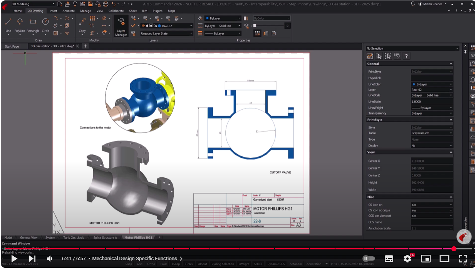Screen dimensions: 476x269
Task: Click the Undo arrow icon
Action: tap(113, 4)
